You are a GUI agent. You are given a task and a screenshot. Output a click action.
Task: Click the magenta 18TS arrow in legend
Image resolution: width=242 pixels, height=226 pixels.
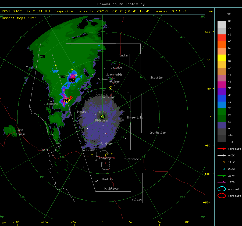tap(222, 182)
